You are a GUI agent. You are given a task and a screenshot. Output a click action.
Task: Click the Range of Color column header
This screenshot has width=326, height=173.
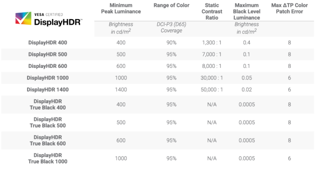click(x=171, y=5)
